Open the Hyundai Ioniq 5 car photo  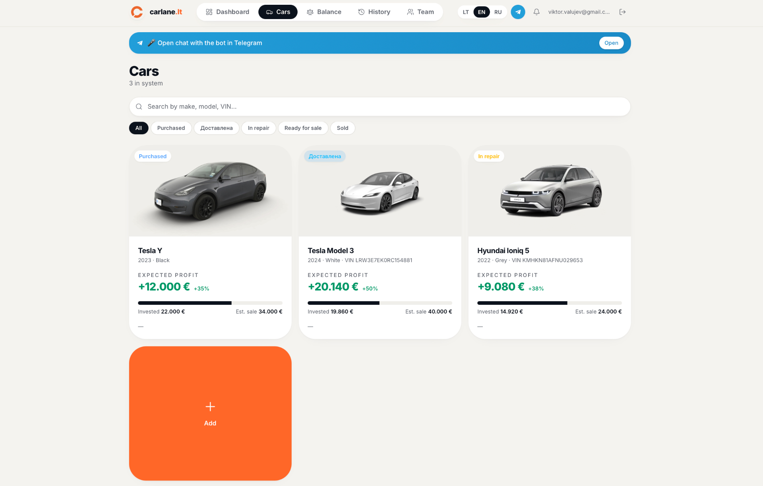coord(550,191)
